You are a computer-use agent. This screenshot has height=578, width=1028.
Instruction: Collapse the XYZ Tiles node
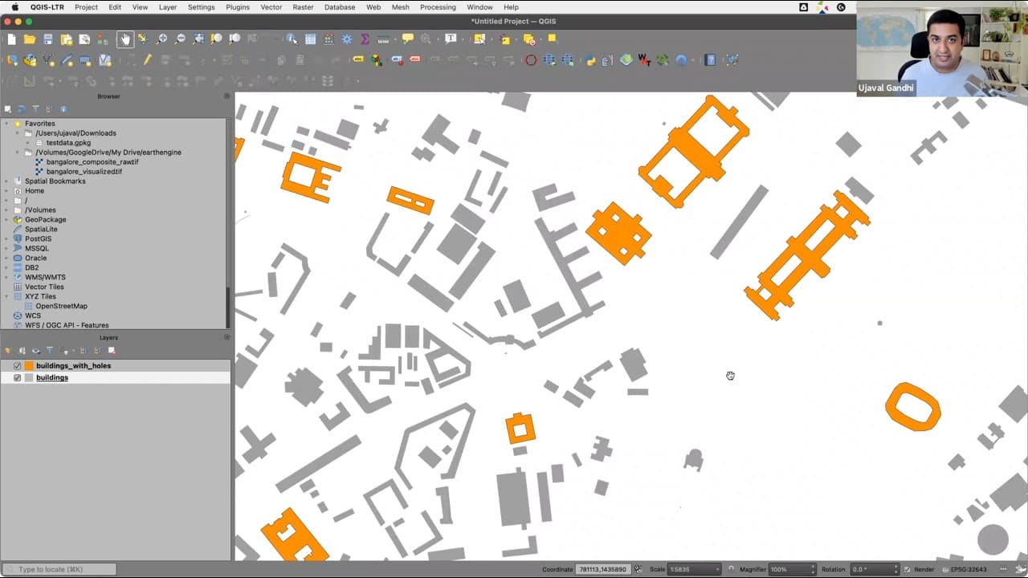pyautogui.click(x=7, y=297)
